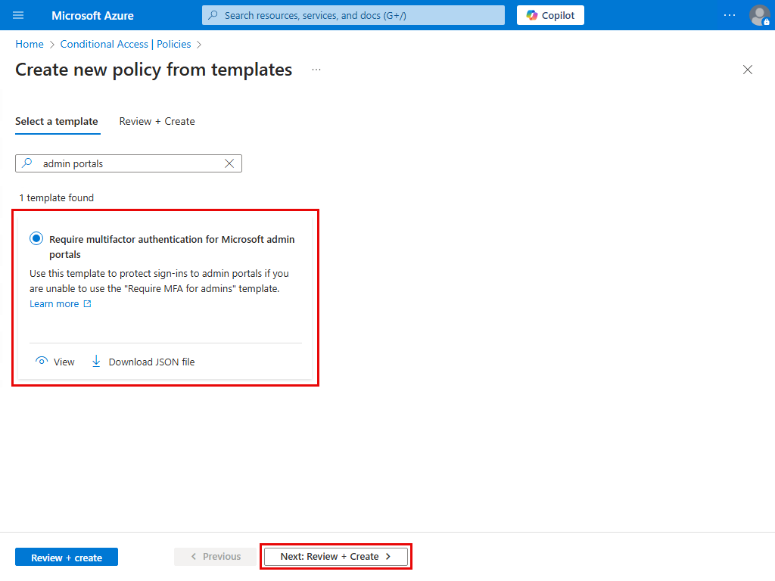
Task: Open Copilot from the top bar
Action: (550, 15)
